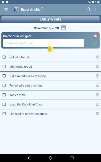Image resolution: width=101 pixels, height=162 pixels.
Task: Check the 'Called a friend' checkbox
Action: 4,57
